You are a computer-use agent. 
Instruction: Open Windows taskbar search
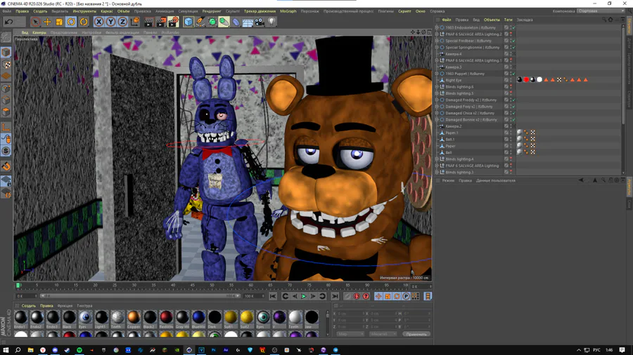(18, 350)
